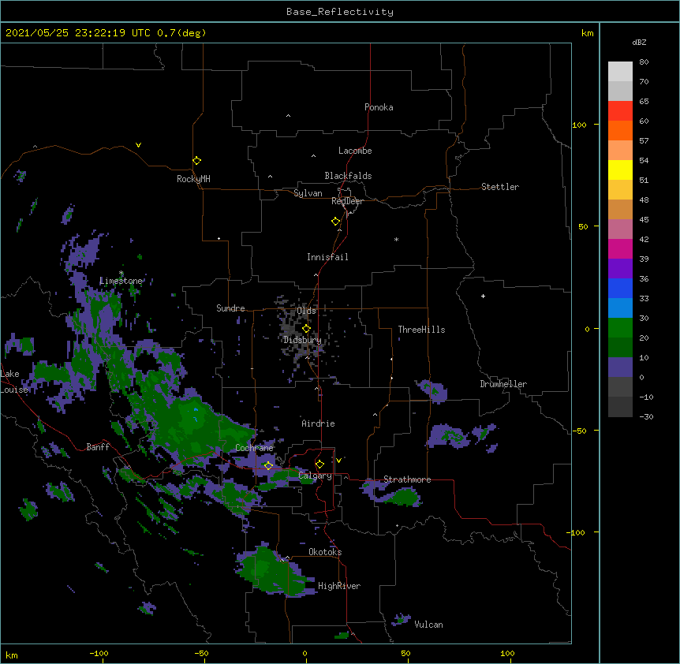Select the magenta 39-42 dBZ swatch
This screenshot has width=680, height=664.
620,249
